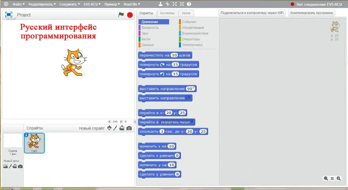The height and width of the screenshot is (190, 348).
Task: Upload backdrop from file icon
Action: (x=15, y=166)
